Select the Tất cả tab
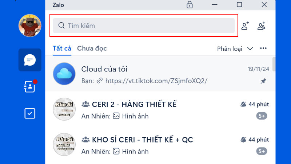Viewport: 291px width, 164px height. [62, 48]
